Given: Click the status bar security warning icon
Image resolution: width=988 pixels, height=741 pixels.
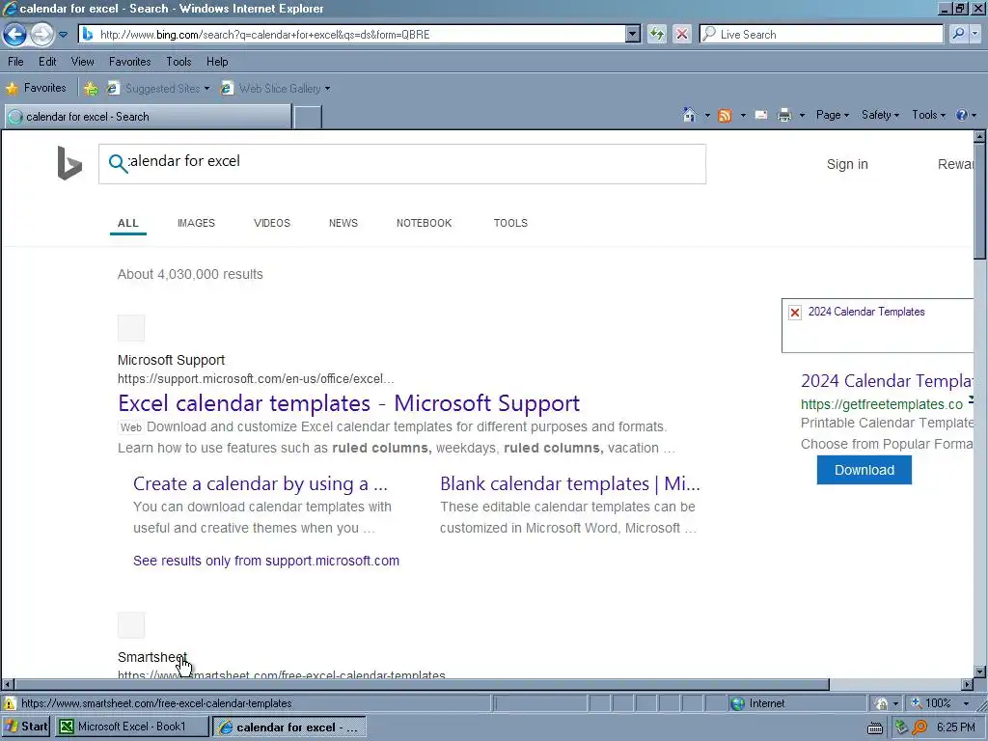Looking at the screenshot, I should [x=10, y=703].
